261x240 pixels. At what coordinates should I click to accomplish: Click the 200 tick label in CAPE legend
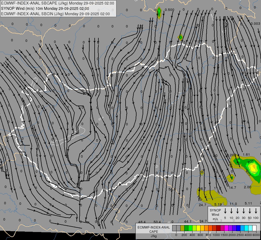184,235
